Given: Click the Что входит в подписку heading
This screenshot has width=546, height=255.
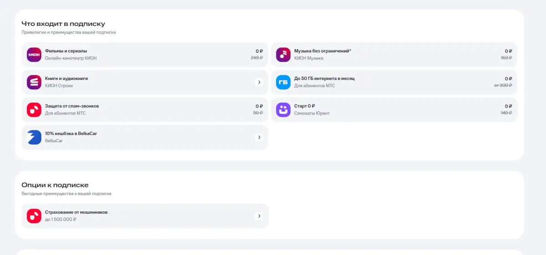Looking at the screenshot, I should [x=63, y=24].
